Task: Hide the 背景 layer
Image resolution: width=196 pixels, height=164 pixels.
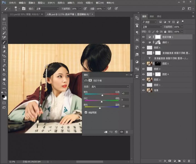Action: [x=143, y=90]
